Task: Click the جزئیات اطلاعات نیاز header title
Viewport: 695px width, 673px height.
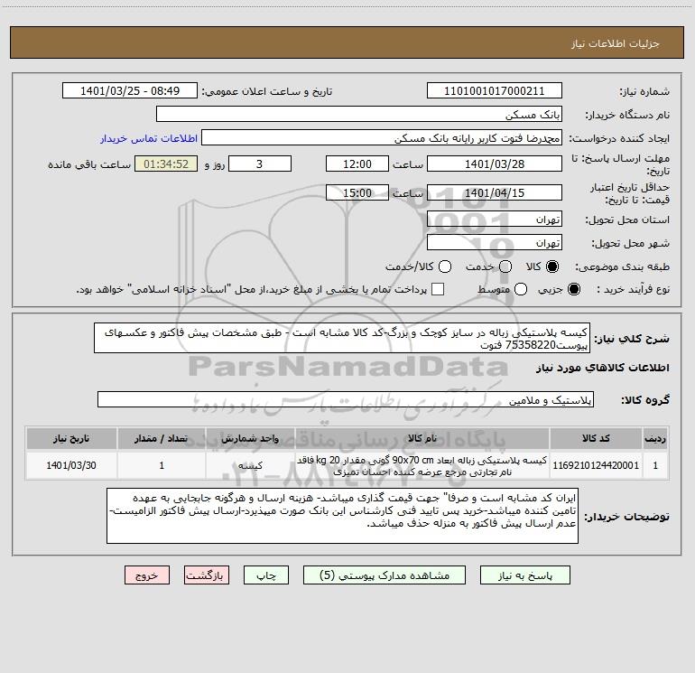Action: pyautogui.click(x=616, y=43)
